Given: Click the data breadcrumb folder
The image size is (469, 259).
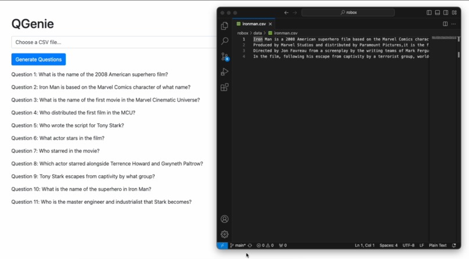Looking at the screenshot, I should [x=258, y=33].
